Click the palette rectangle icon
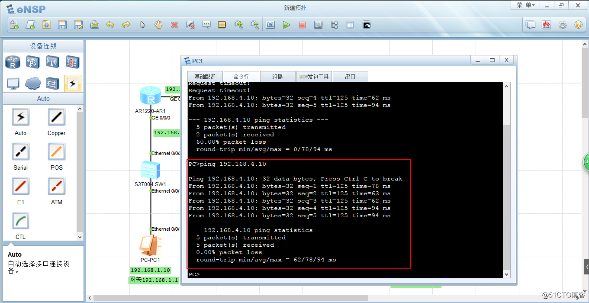 coord(222,25)
